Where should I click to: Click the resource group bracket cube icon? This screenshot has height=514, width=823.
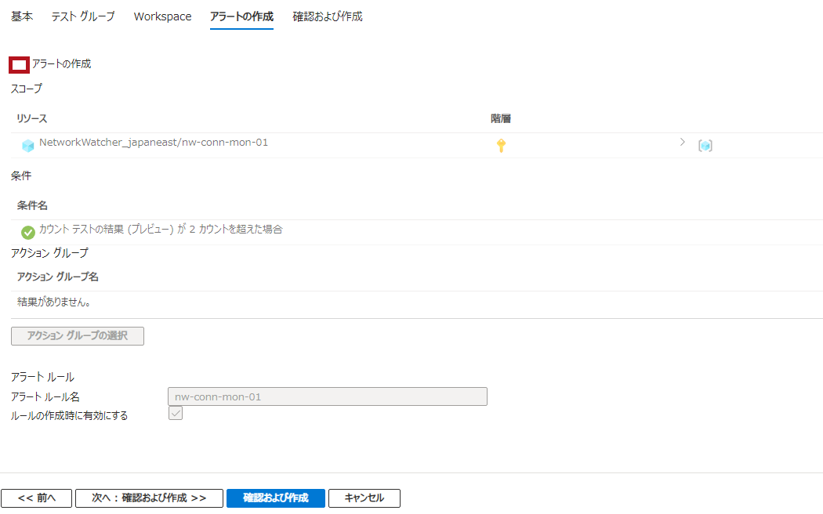click(705, 145)
